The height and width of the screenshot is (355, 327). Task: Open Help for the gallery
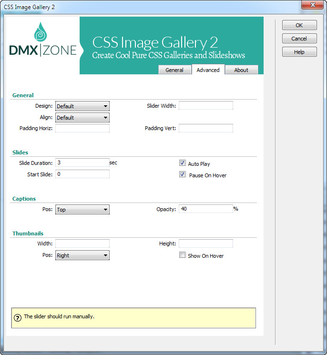click(x=299, y=52)
